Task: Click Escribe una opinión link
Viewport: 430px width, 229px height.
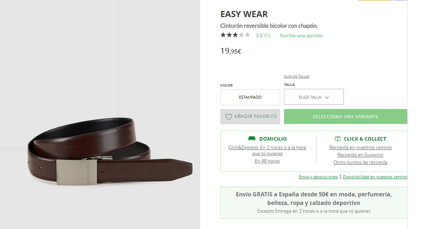Action: (301, 35)
